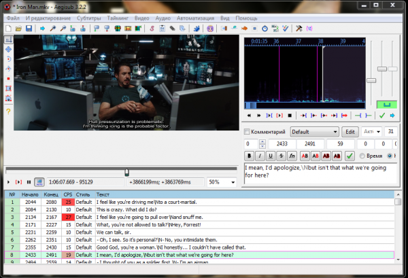This screenshot has width=408, height=278.
Task: Toggle strikeout S formatting button
Action: (281, 156)
